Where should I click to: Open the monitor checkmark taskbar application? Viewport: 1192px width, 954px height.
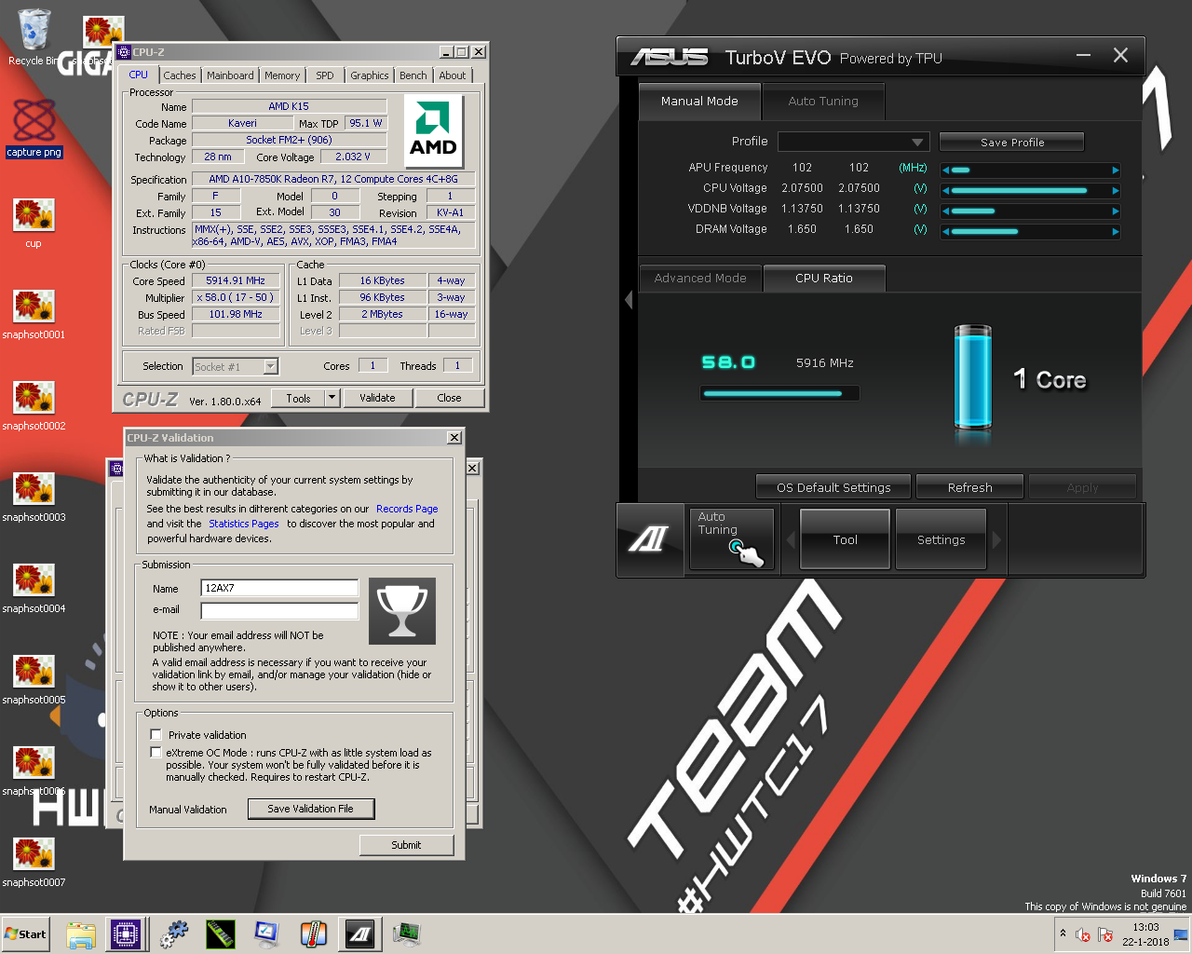tap(267, 934)
